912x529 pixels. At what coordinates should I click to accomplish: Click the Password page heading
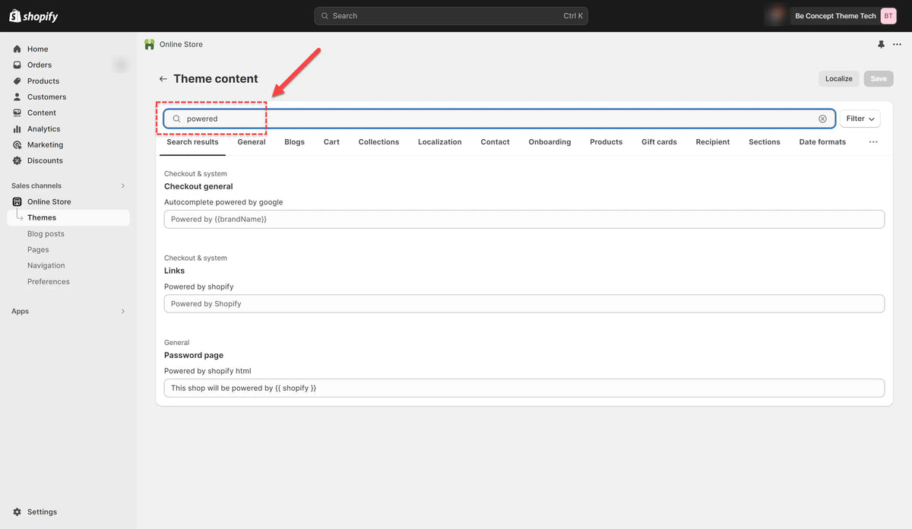[194, 355]
